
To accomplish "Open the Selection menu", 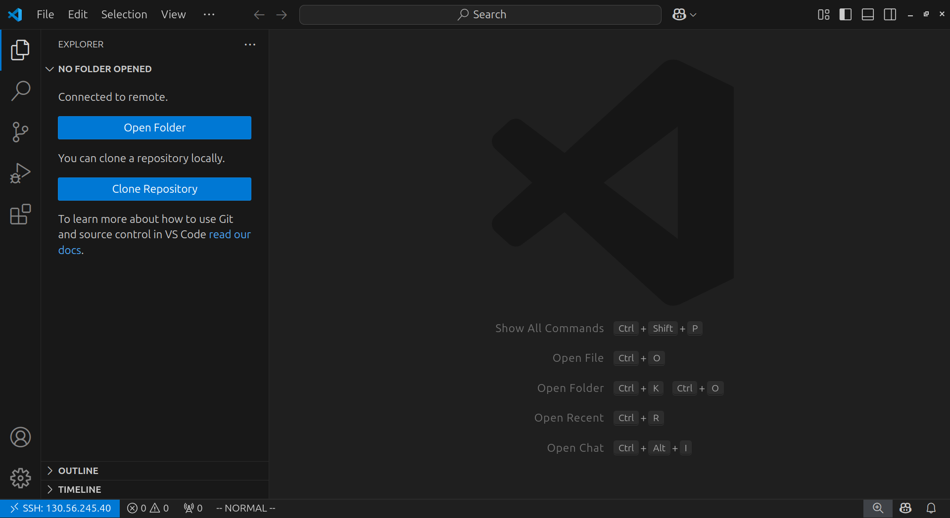I will (124, 15).
